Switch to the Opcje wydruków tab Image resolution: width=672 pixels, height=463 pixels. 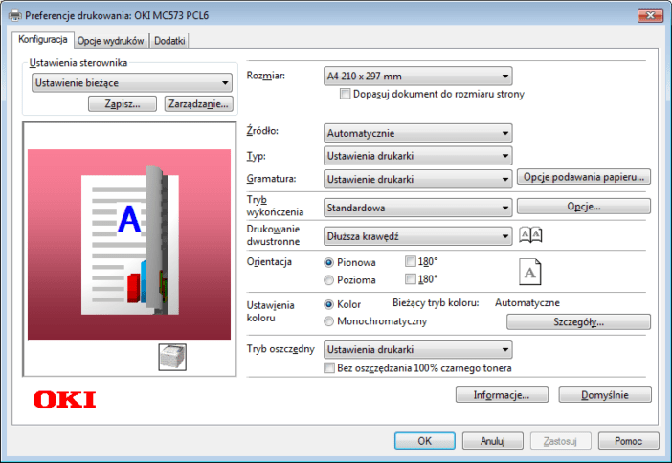pos(111,41)
